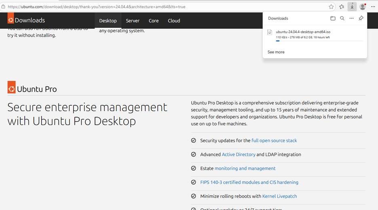Search downloads using the magnifier icon
This screenshot has height=210, width=378.
(x=342, y=19)
